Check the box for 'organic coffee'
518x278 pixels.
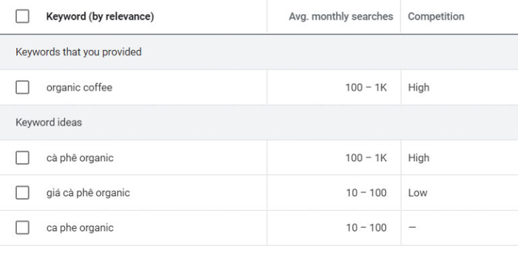coord(22,87)
